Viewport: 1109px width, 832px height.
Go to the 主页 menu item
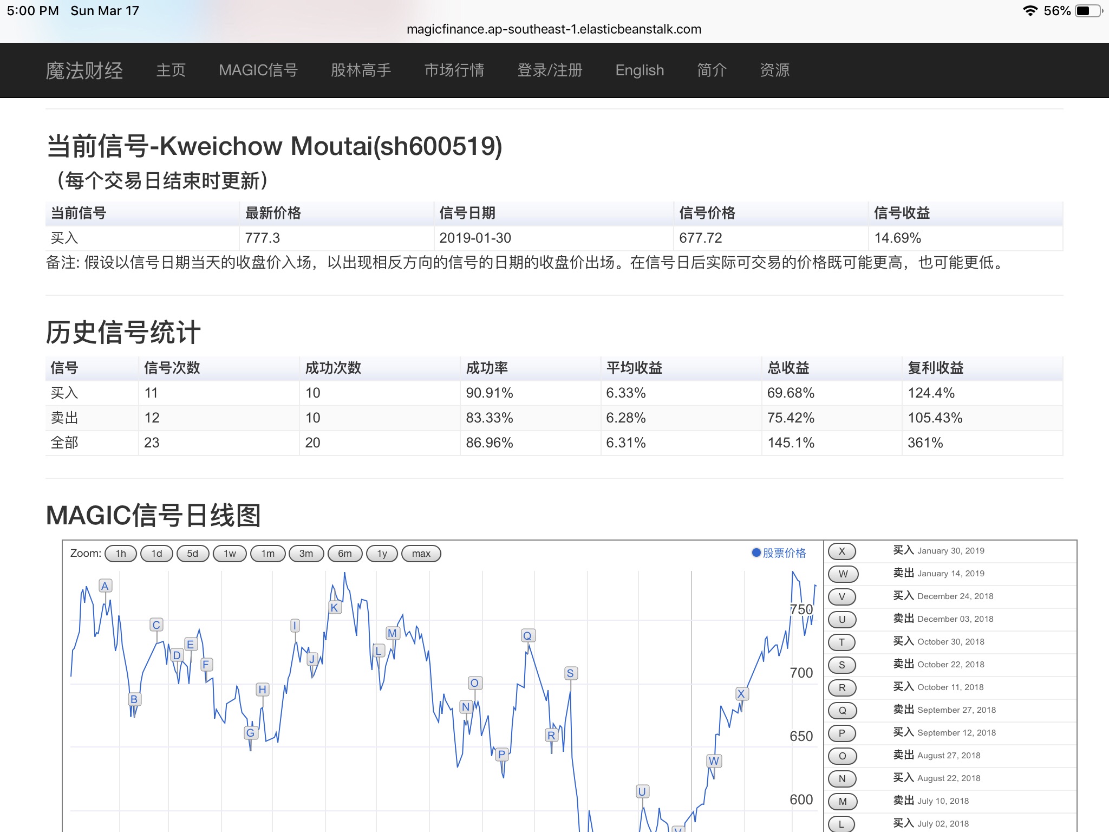pyautogui.click(x=171, y=70)
